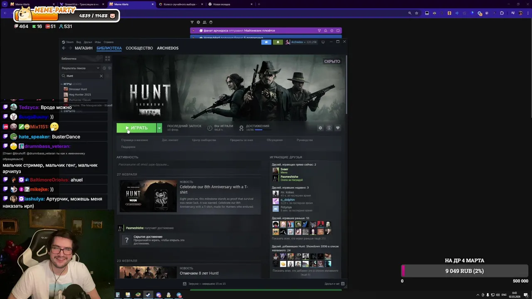This screenshot has width=532, height=299.
Task: Open the Игры menu
Action: [x=98, y=42]
